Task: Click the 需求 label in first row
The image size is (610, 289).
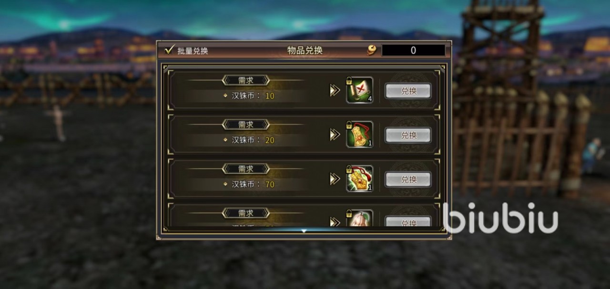Action: pyautogui.click(x=246, y=80)
